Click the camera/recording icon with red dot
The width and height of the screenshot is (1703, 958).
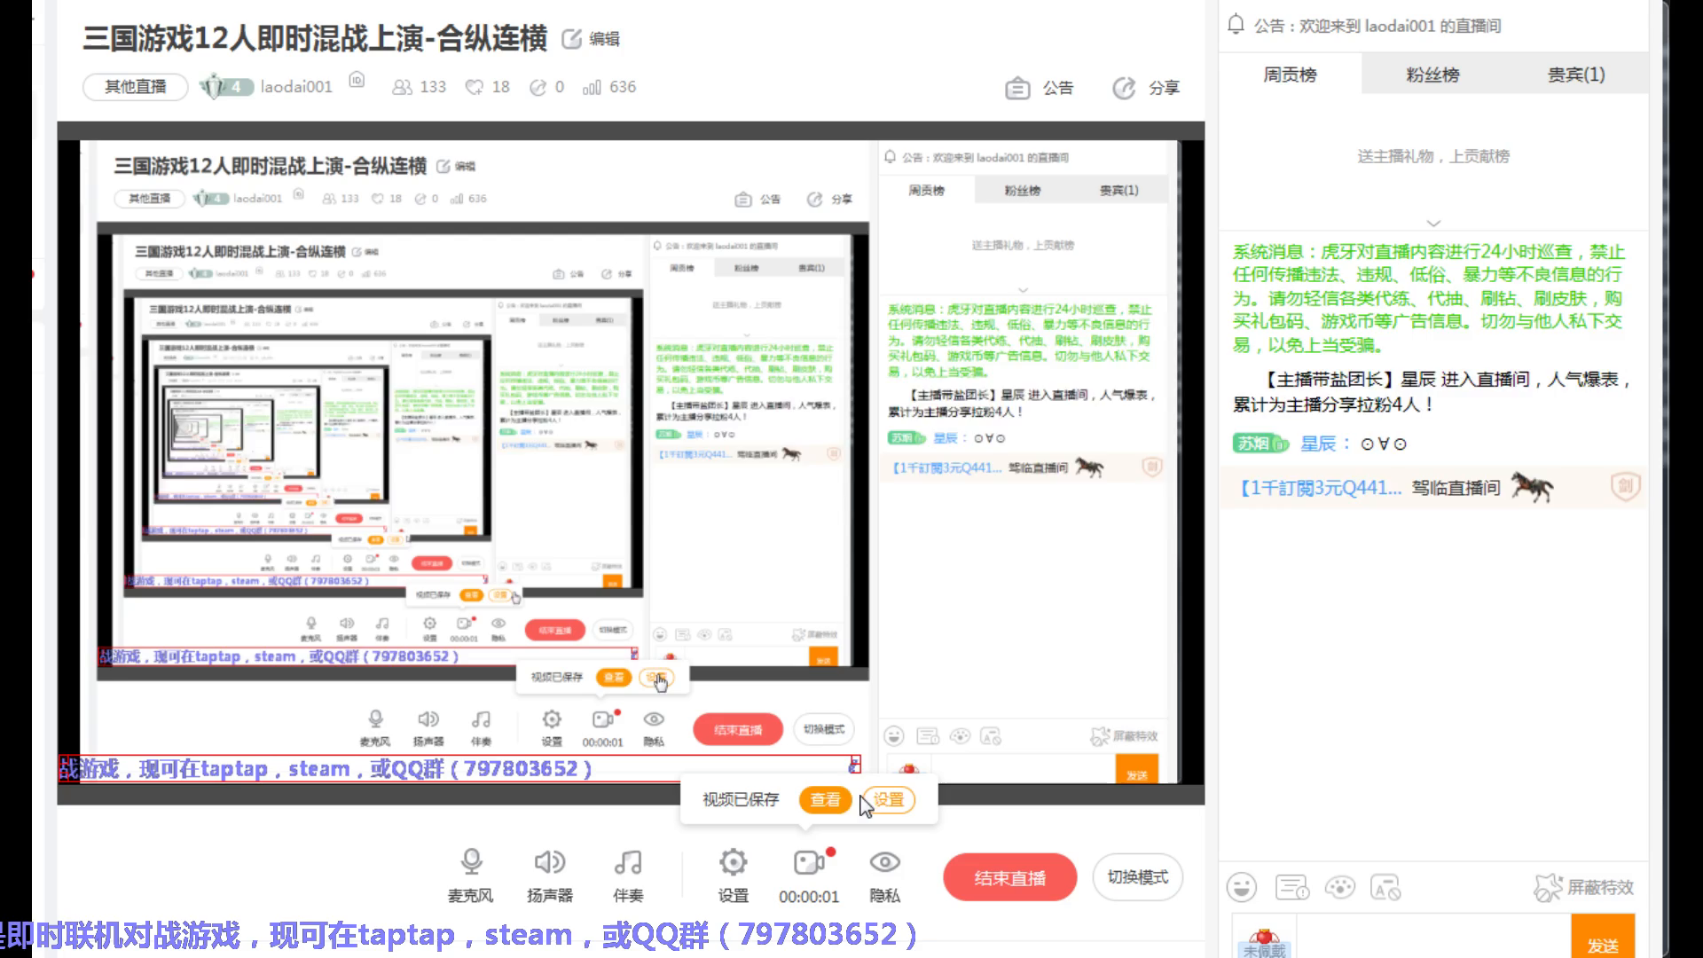pyautogui.click(x=810, y=862)
